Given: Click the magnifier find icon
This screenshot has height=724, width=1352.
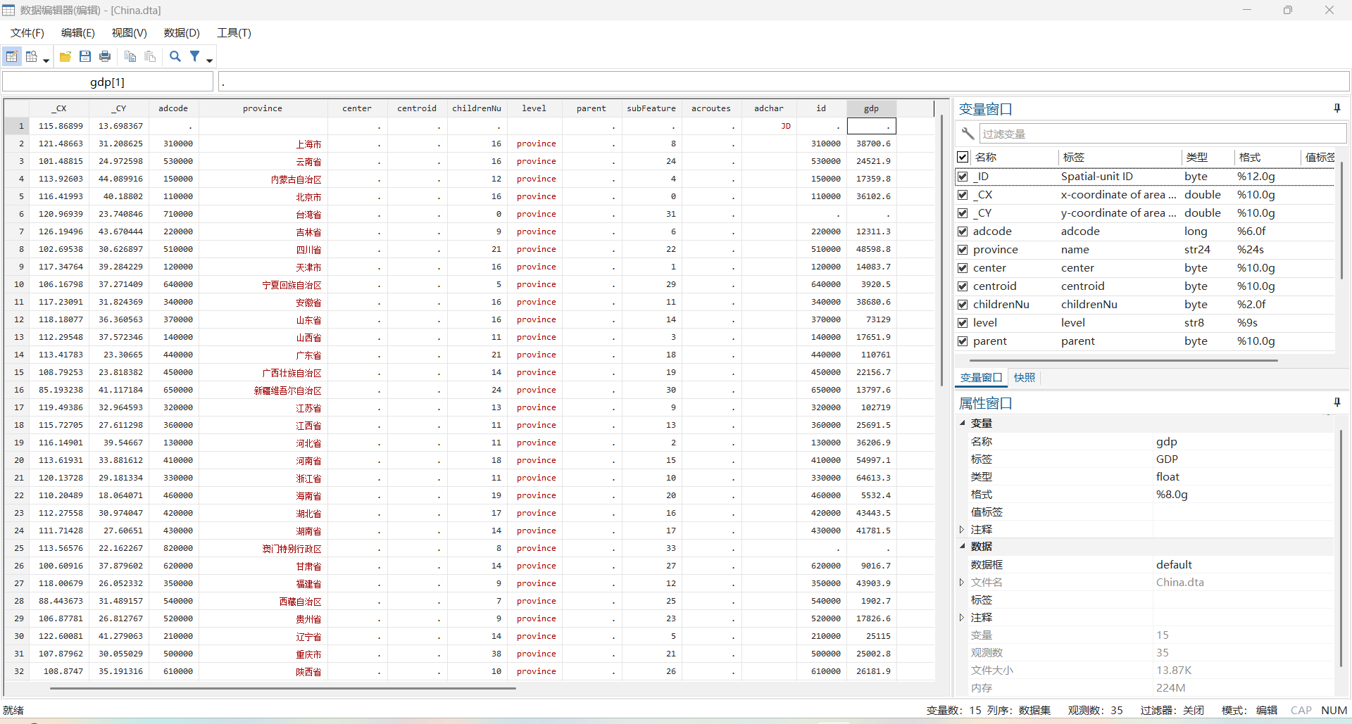Looking at the screenshot, I should click(x=175, y=57).
